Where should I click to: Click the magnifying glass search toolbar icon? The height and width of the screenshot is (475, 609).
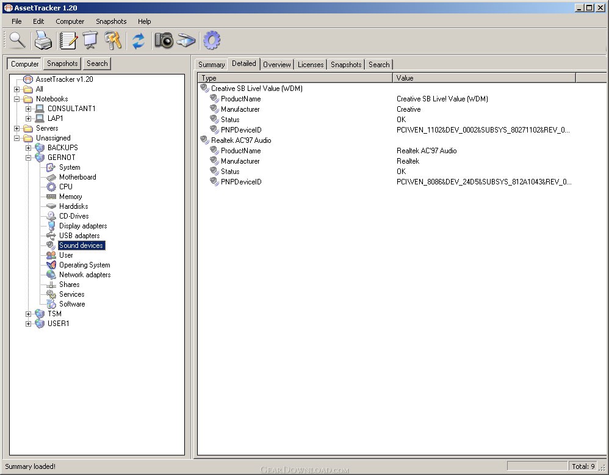(16, 40)
